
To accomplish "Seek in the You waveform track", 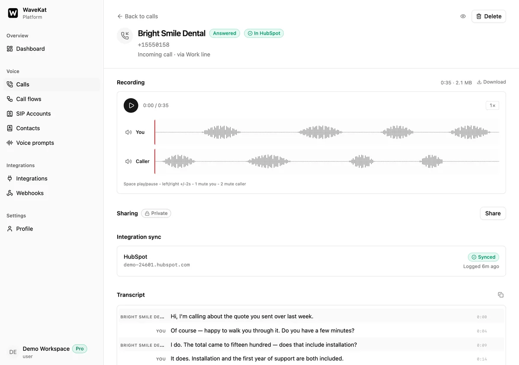I will click(x=327, y=132).
